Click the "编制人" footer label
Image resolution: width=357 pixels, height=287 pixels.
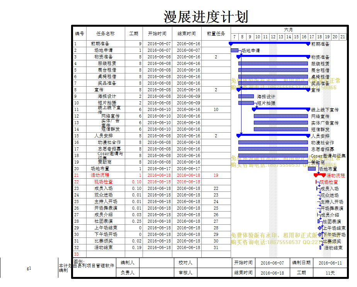coord(127,263)
